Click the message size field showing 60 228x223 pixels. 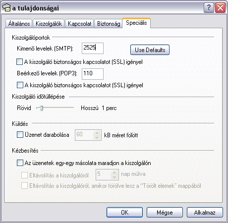(84, 135)
